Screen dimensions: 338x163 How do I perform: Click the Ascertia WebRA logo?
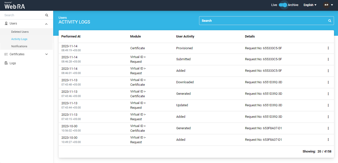tap(15, 5)
